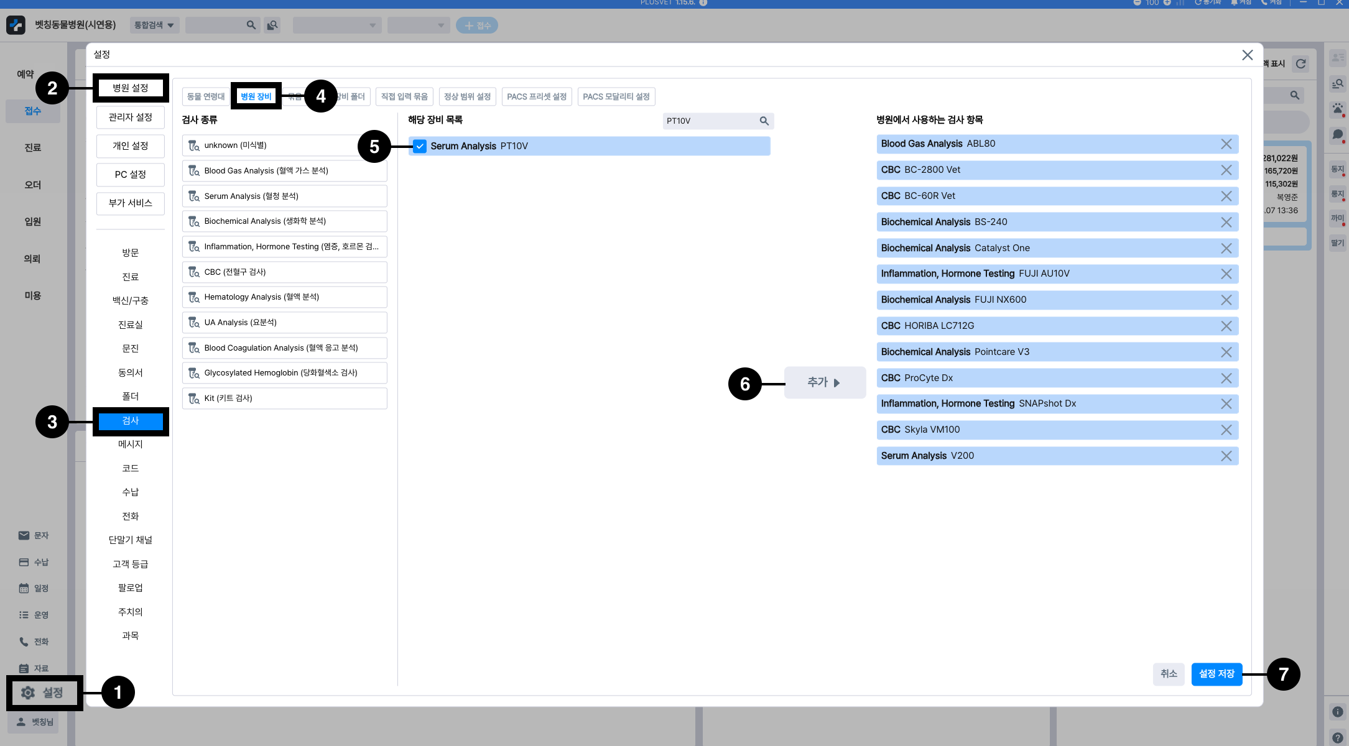The width and height of the screenshot is (1349, 746).
Task: Click the 추가 add button
Action: [x=824, y=382]
